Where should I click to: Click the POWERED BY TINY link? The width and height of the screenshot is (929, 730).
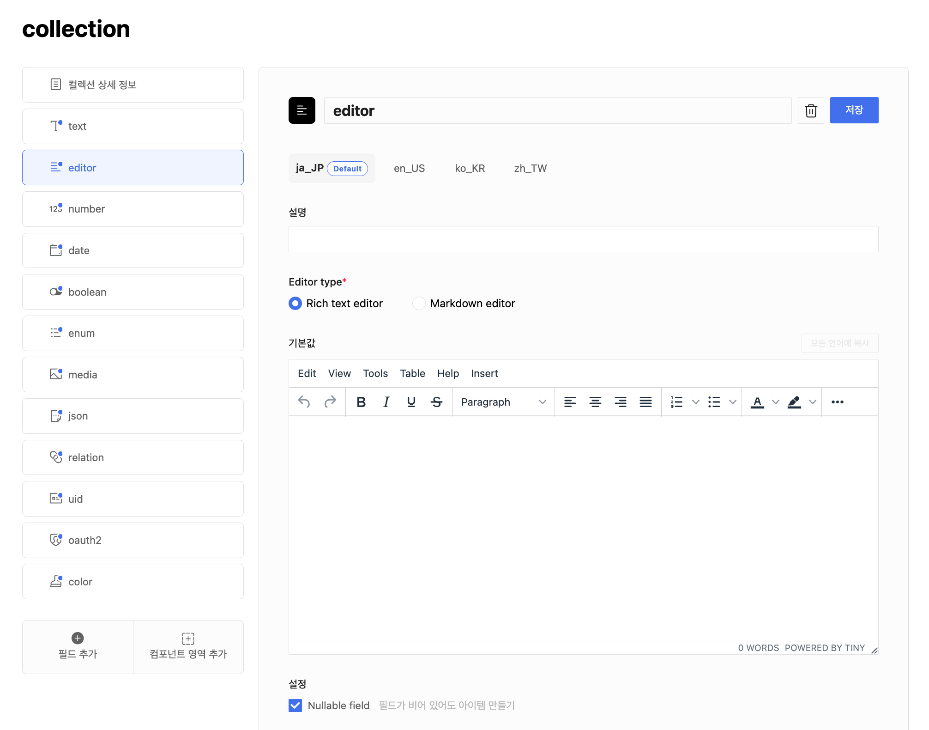click(x=825, y=648)
